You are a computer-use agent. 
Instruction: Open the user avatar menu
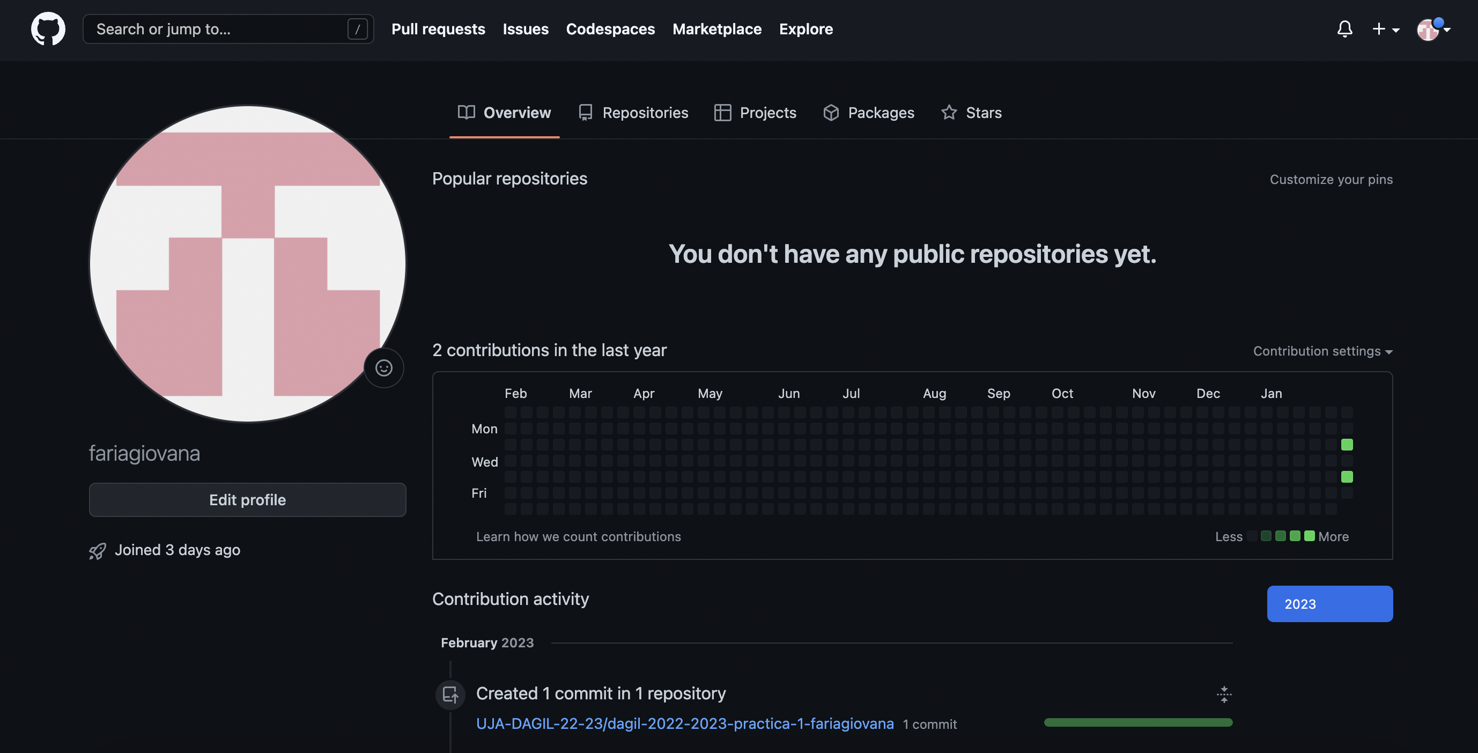coord(1432,29)
